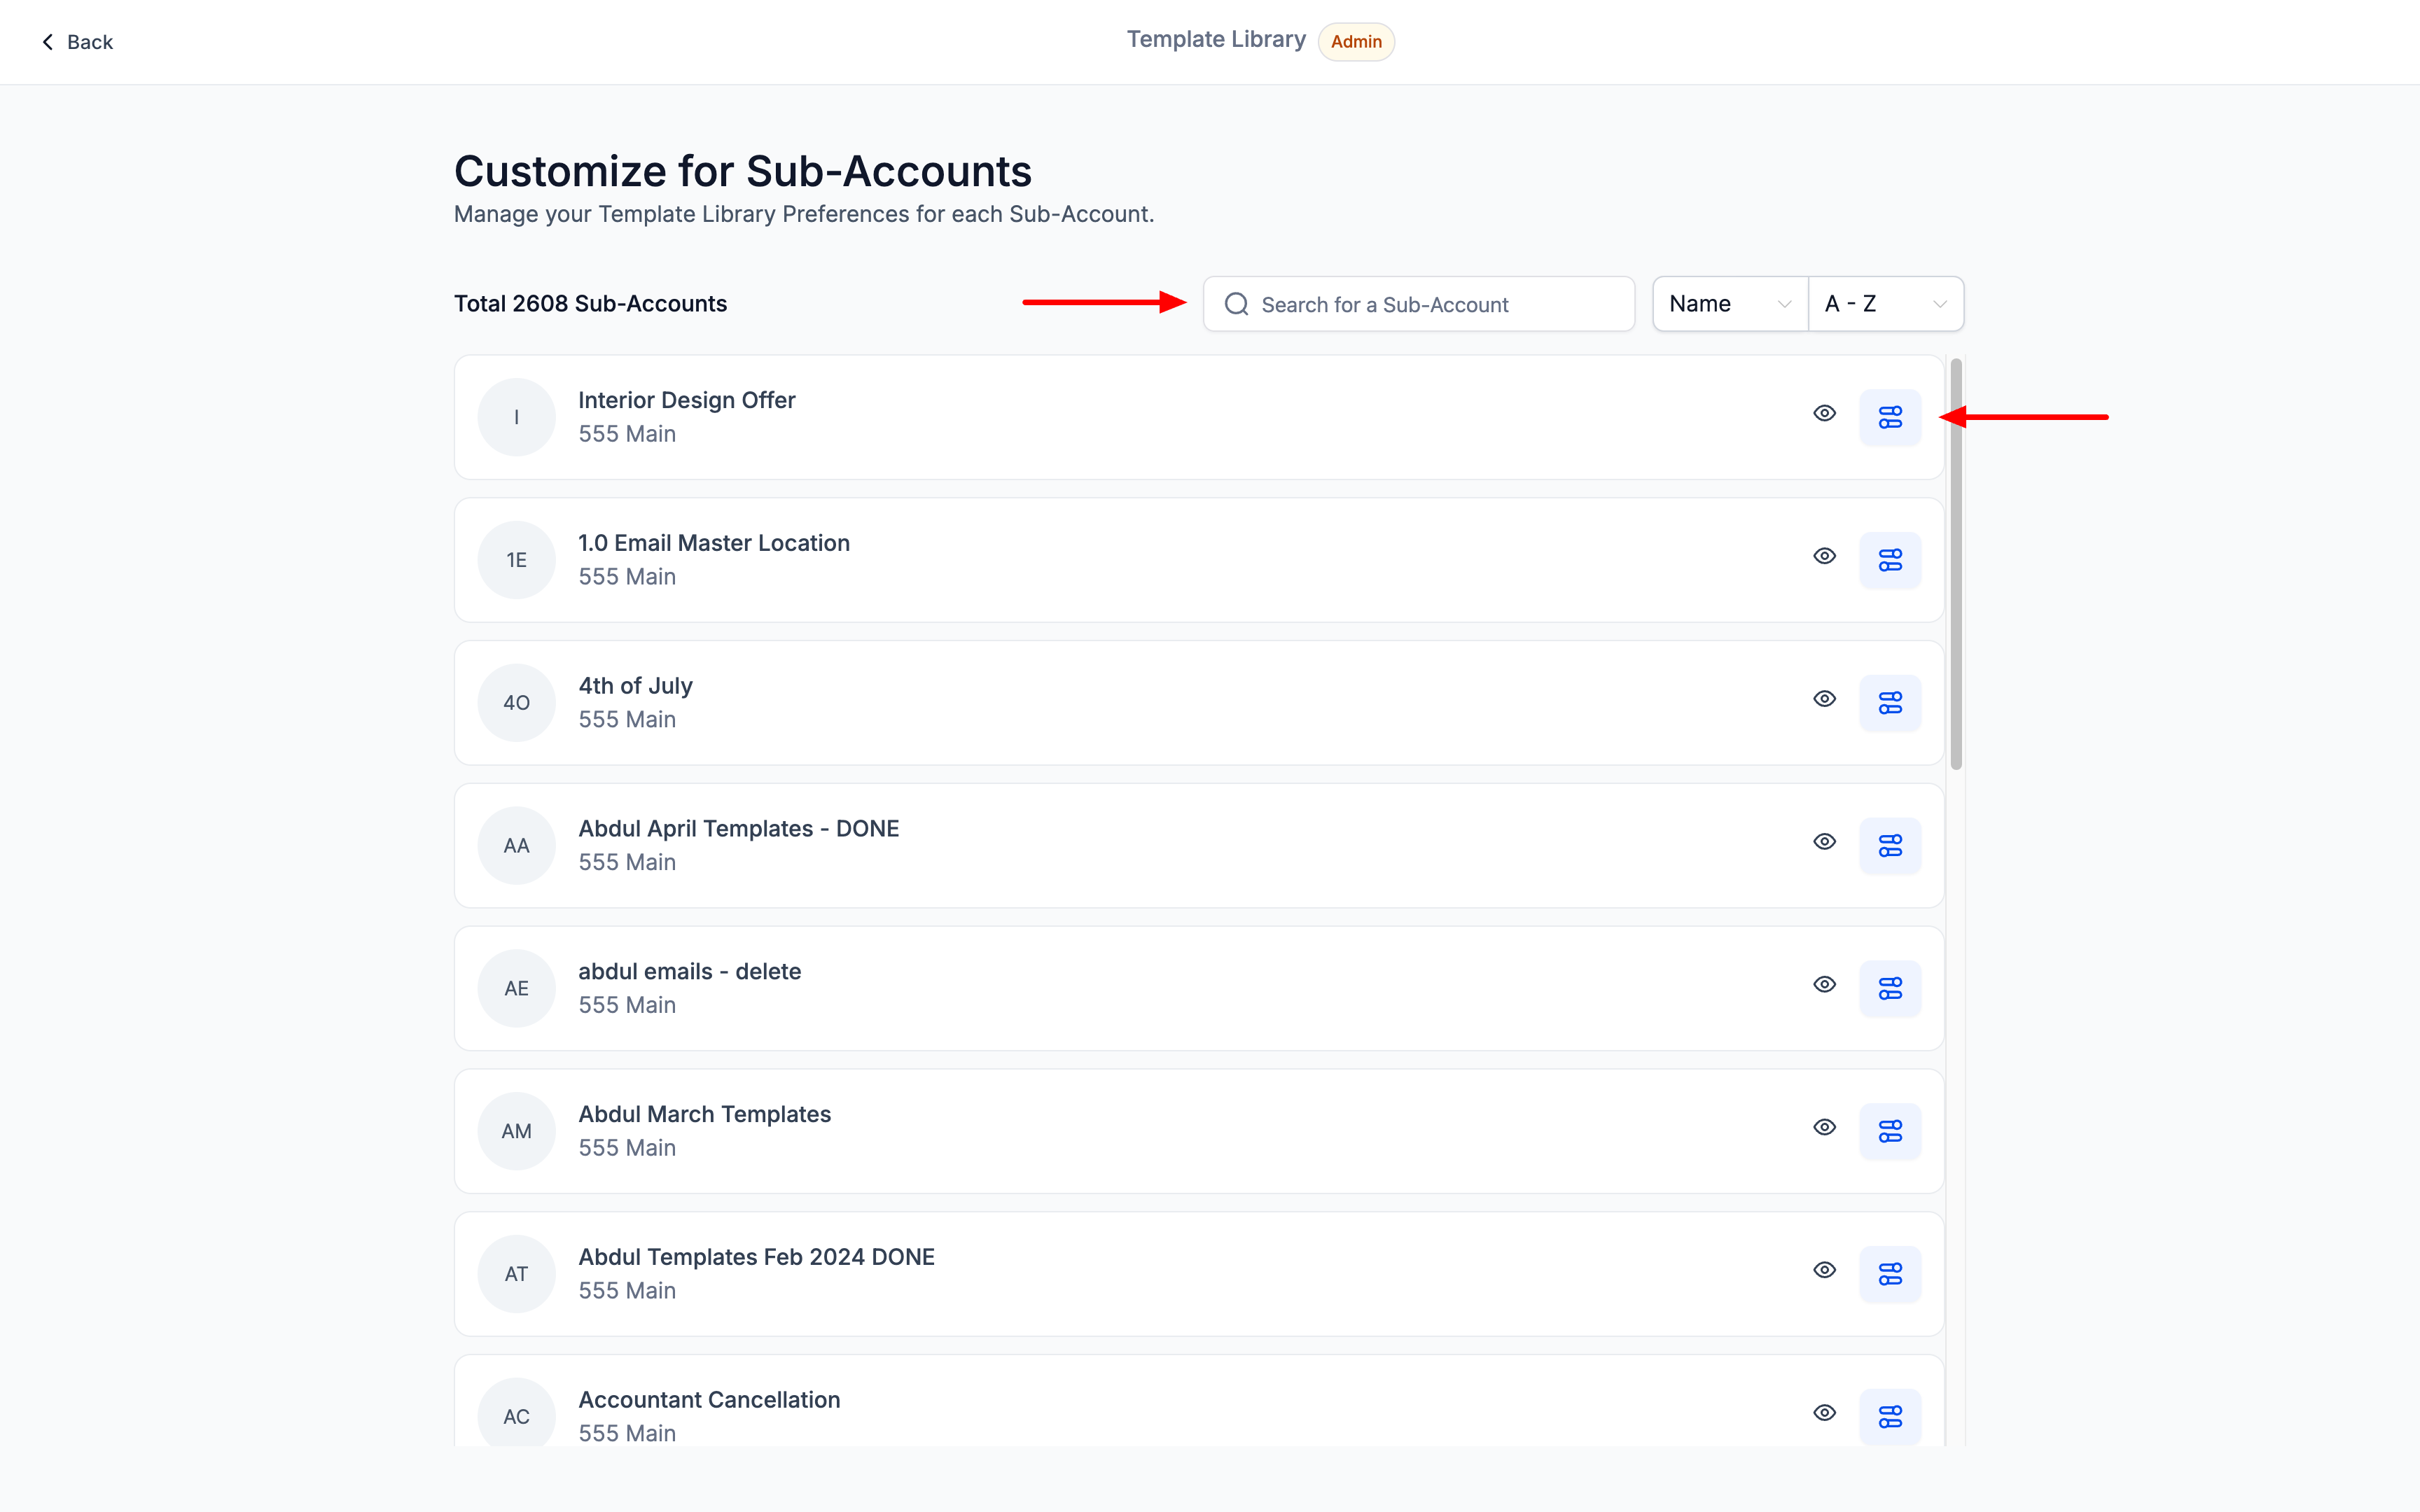Go back using the Back link
2420x1512 pixels.
coord(77,42)
